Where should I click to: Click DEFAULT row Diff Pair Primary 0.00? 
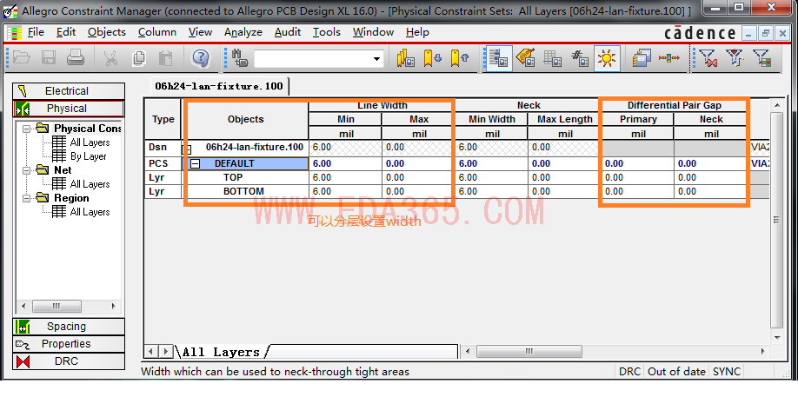638,163
